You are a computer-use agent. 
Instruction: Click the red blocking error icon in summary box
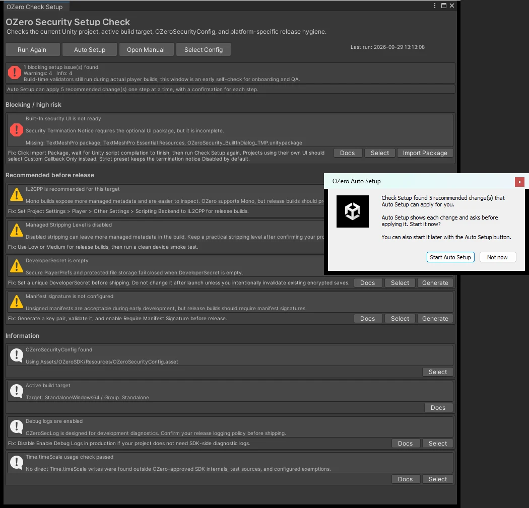pos(15,72)
